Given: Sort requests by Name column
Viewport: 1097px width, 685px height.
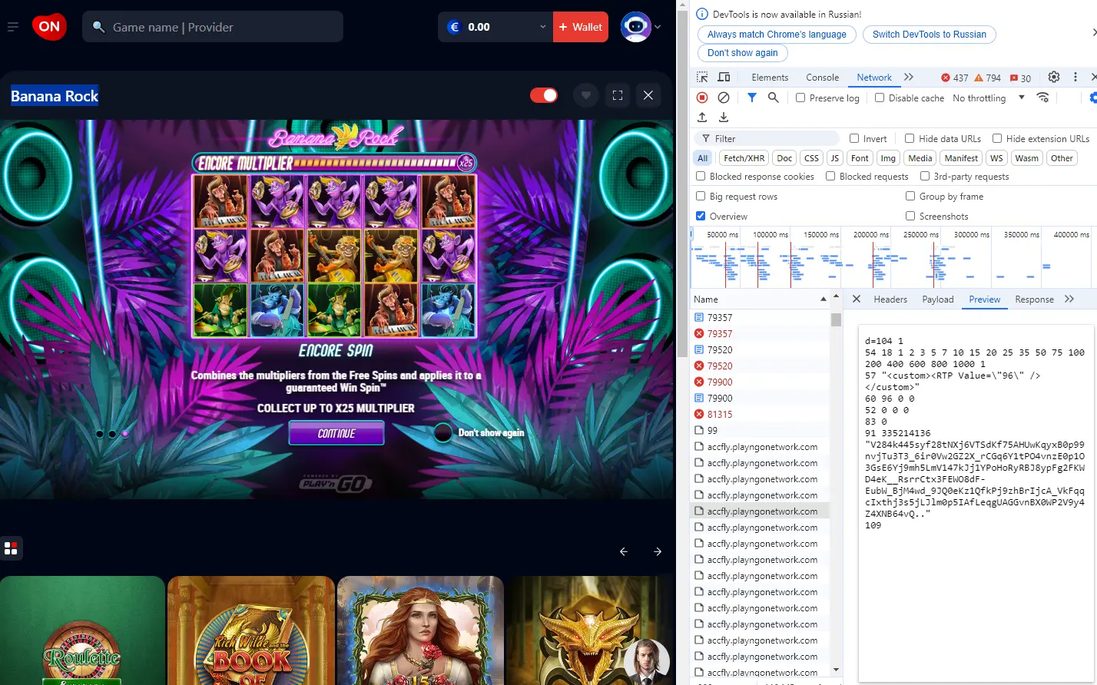Looking at the screenshot, I should click(x=760, y=299).
